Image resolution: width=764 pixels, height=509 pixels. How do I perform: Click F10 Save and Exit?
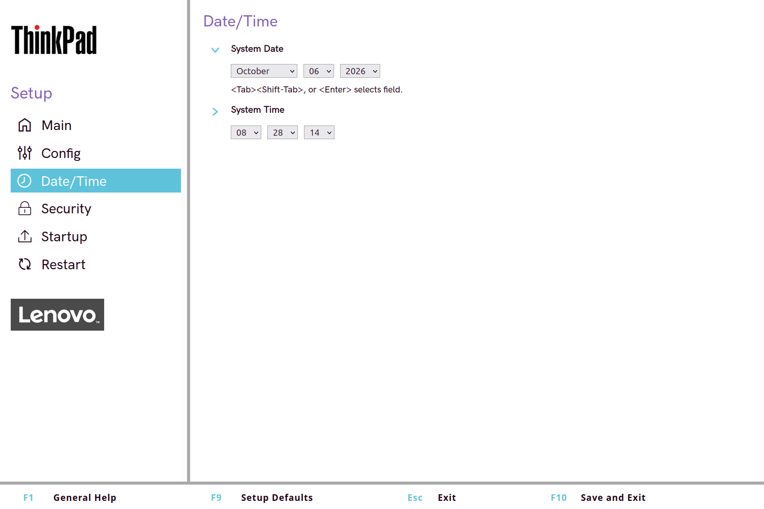[598, 498]
